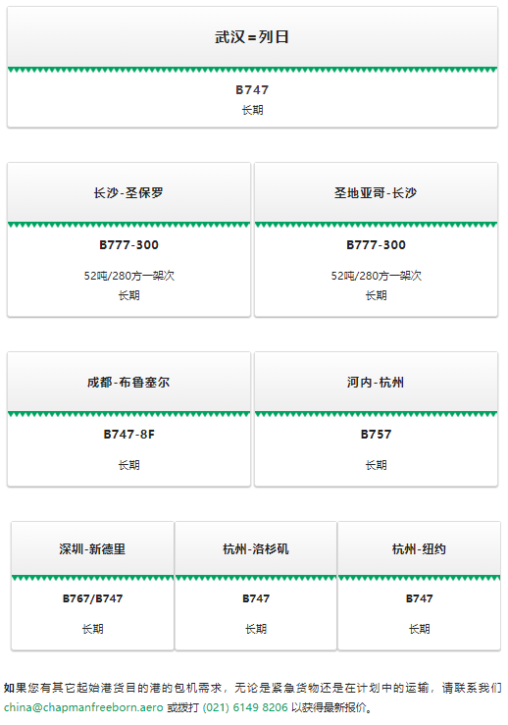Click 长期 under the 杭州-纽约 card
Screen dimensions: 508x725
point(420,629)
